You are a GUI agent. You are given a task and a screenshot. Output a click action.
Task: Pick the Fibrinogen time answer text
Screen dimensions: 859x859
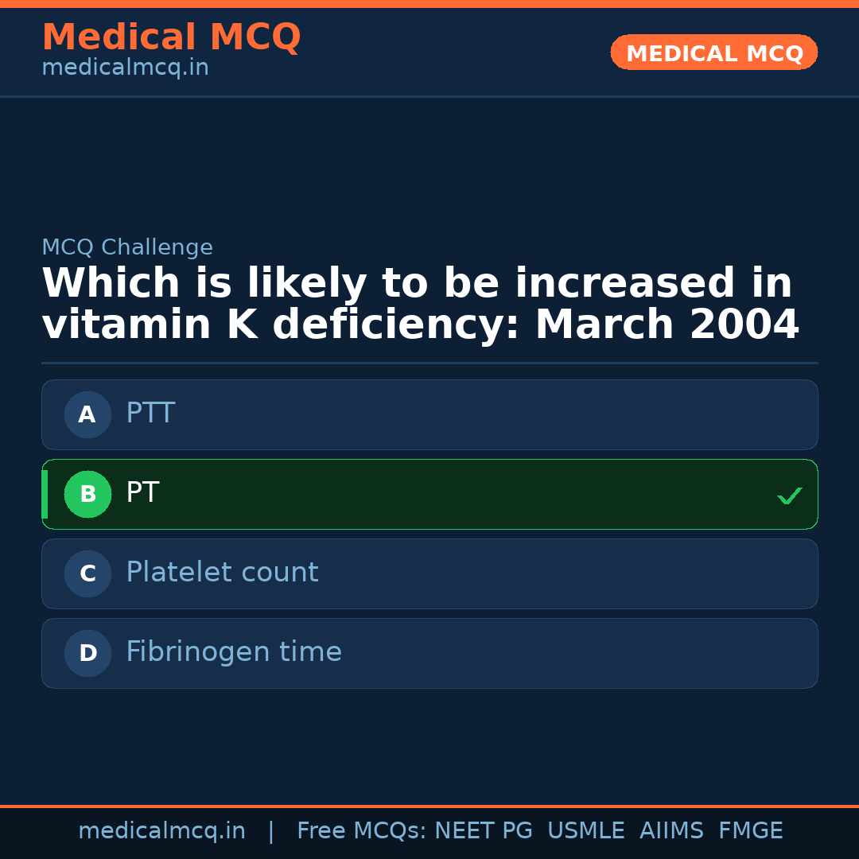tap(234, 652)
